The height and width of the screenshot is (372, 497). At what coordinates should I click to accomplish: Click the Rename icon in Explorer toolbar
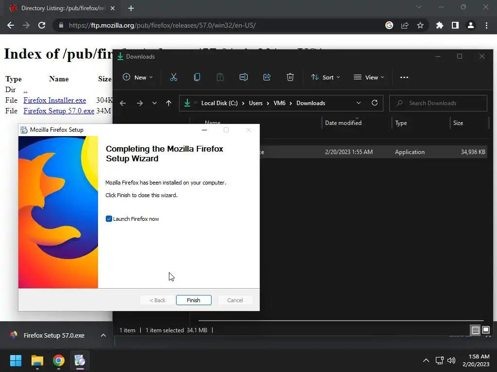pos(244,77)
